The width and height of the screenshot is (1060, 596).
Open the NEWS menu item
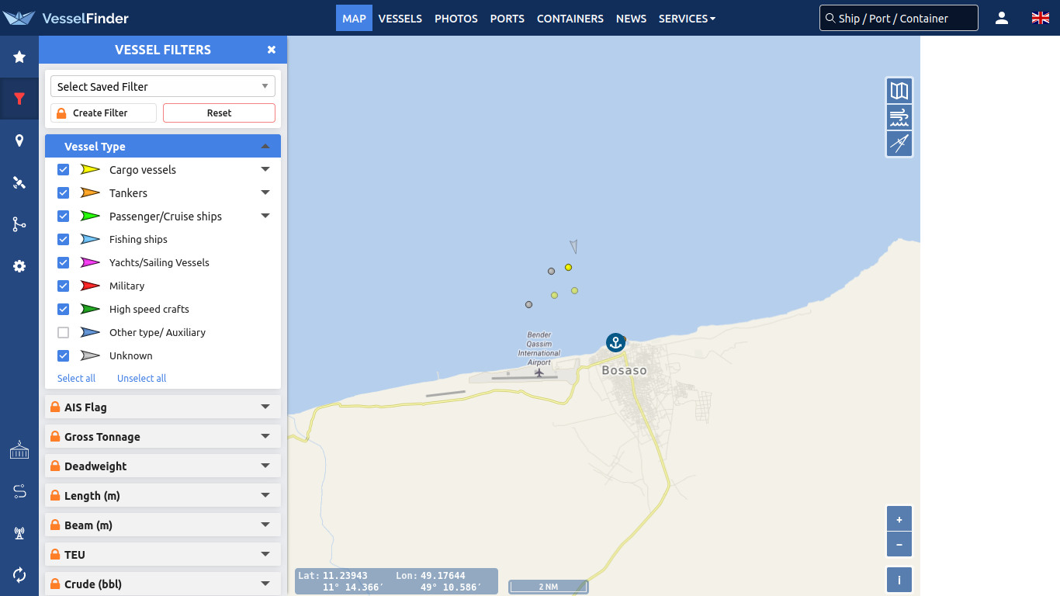click(x=631, y=18)
